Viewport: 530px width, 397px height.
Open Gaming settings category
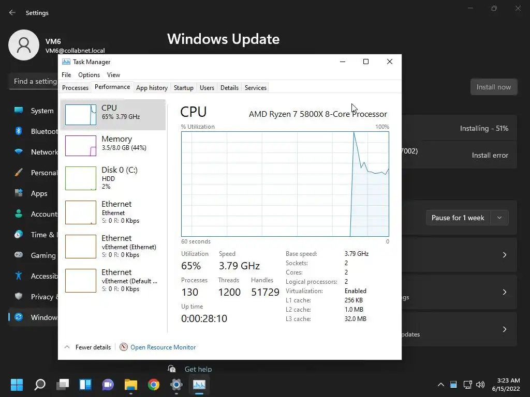click(x=34, y=255)
